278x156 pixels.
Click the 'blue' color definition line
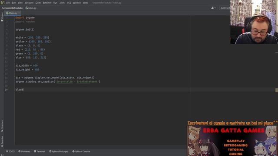(31, 58)
